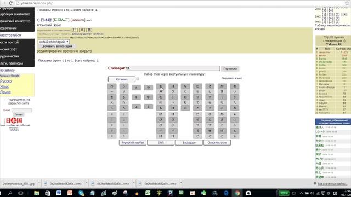Focus the Словари search input field
Screen dimensions: 351x197
point(173,68)
